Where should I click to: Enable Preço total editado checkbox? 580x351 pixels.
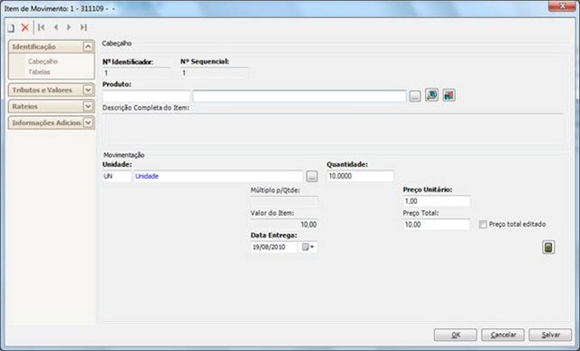tap(483, 224)
